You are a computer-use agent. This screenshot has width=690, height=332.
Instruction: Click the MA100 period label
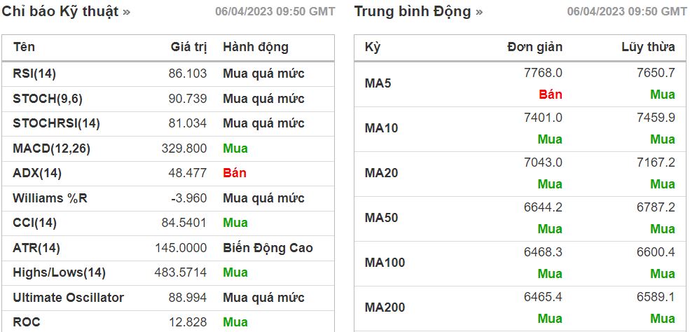click(x=385, y=263)
